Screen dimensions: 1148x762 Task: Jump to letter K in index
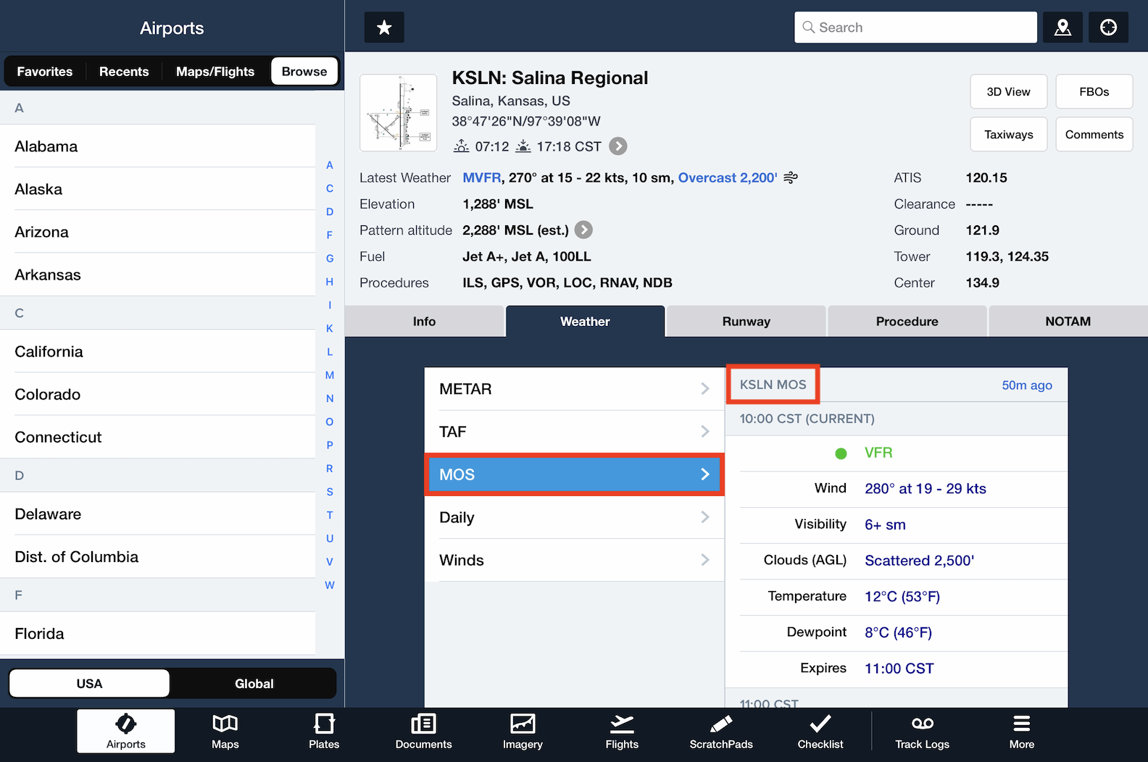[x=330, y=329]
